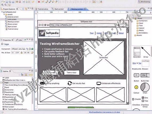Image resolution: width=152 pixels, height=114 pixels.
Task: Click the collapse all icon in Project Explorer
Action: click(23, 9)
